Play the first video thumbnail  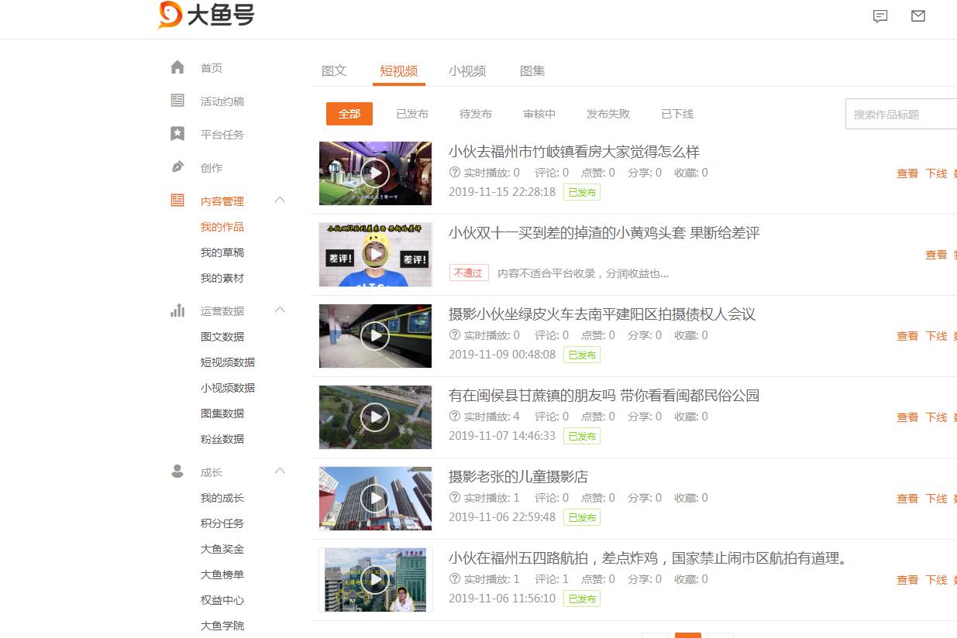pos(375,173)
